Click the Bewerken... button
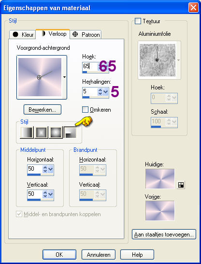Image resolution: width=201 pixels, height=264 pixels. (43, 110)
